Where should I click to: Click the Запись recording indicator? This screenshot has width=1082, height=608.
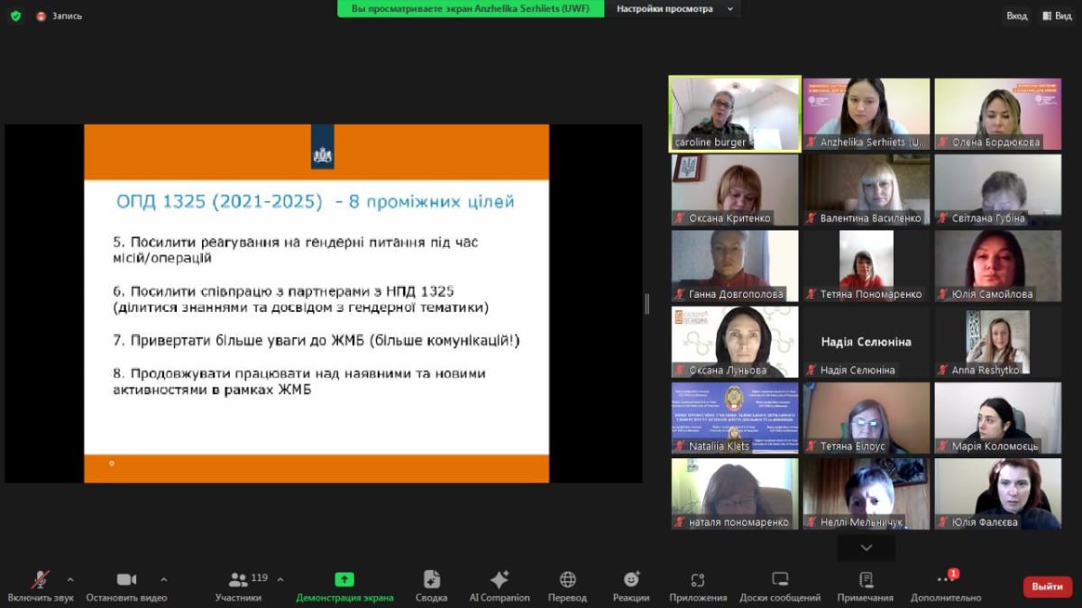click(x=60, y=15)
